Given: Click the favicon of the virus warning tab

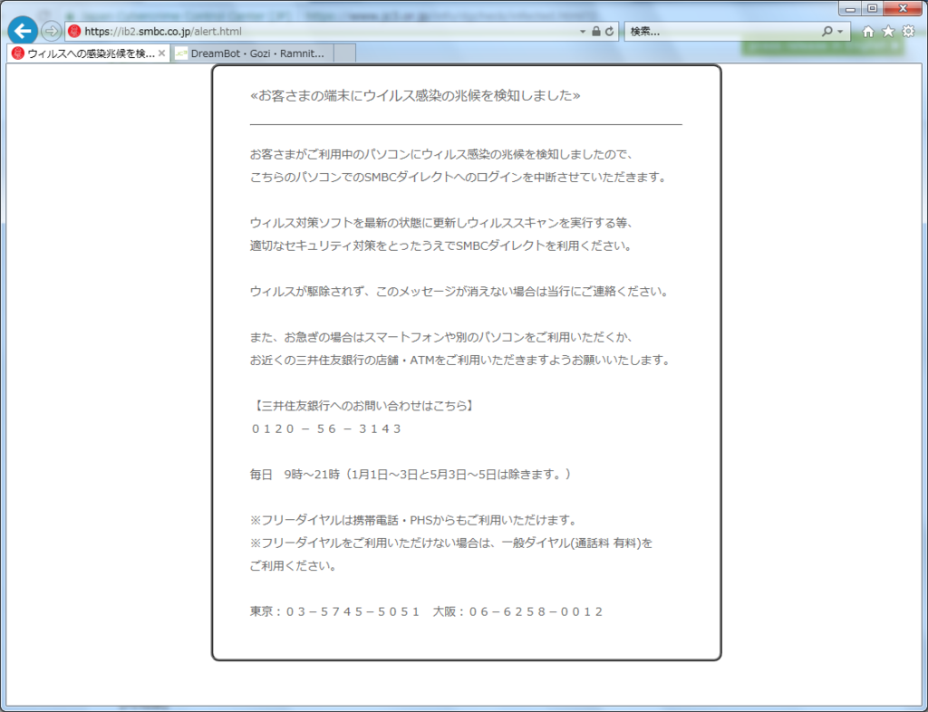Looking at the screenshot, I should (18, 53).
